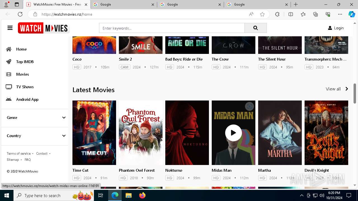
Task: Click the TV Shows monitor icon
Action: pos(9,87)
